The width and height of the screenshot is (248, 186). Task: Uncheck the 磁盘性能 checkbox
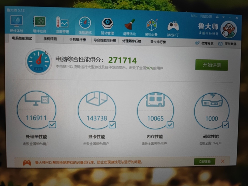[226, 125]
